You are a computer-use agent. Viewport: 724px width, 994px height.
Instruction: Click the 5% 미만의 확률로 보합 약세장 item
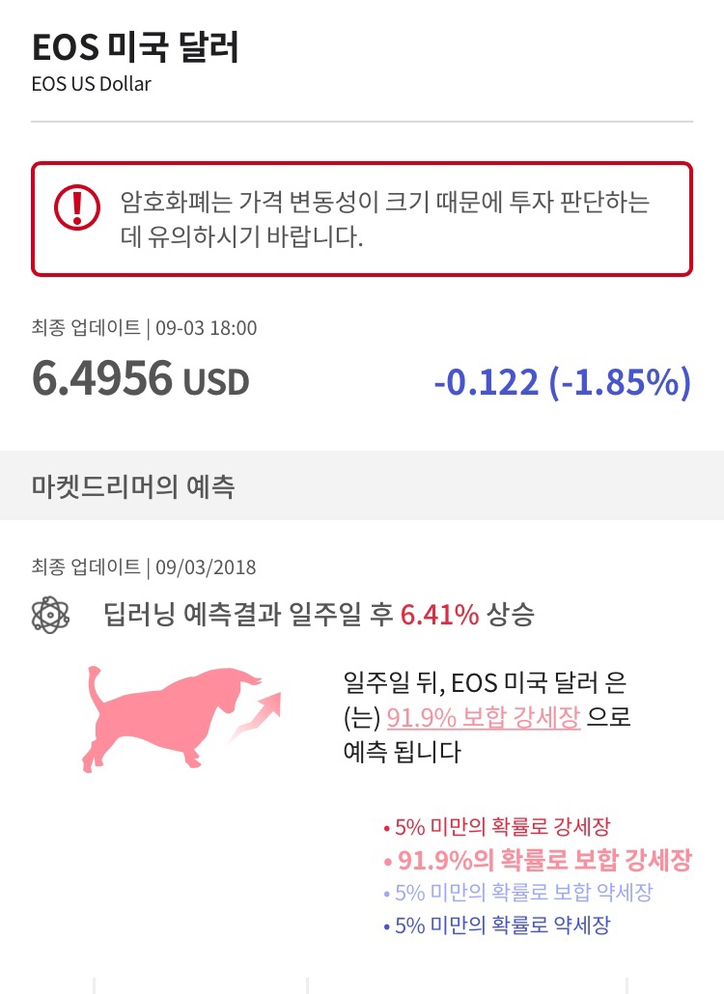(517, 893)
